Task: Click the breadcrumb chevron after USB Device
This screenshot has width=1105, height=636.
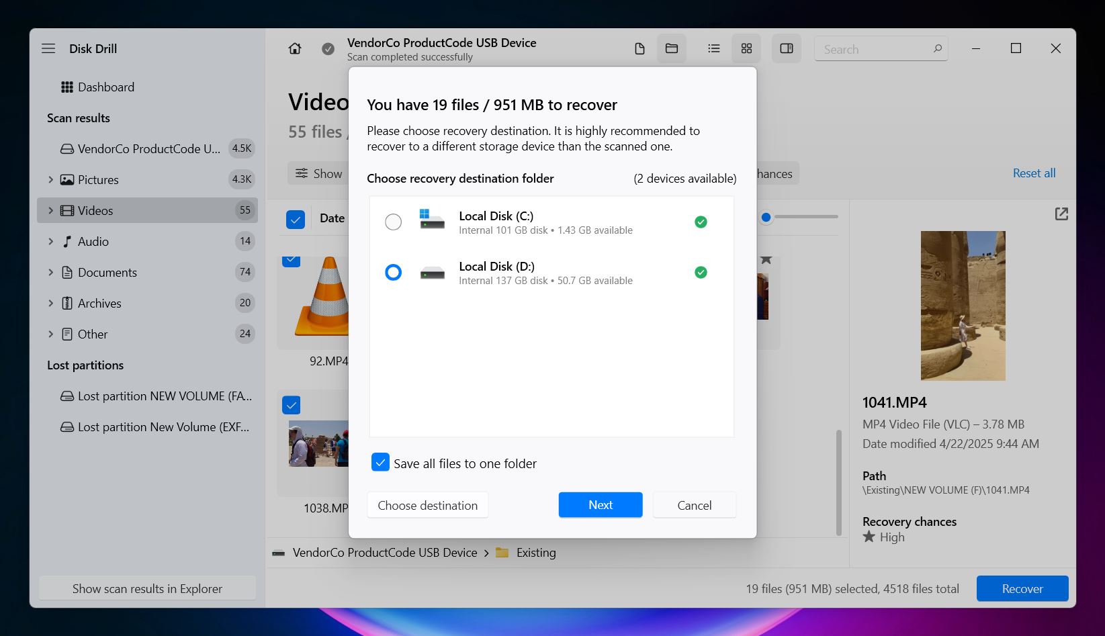Action: (x=486, y=553)
